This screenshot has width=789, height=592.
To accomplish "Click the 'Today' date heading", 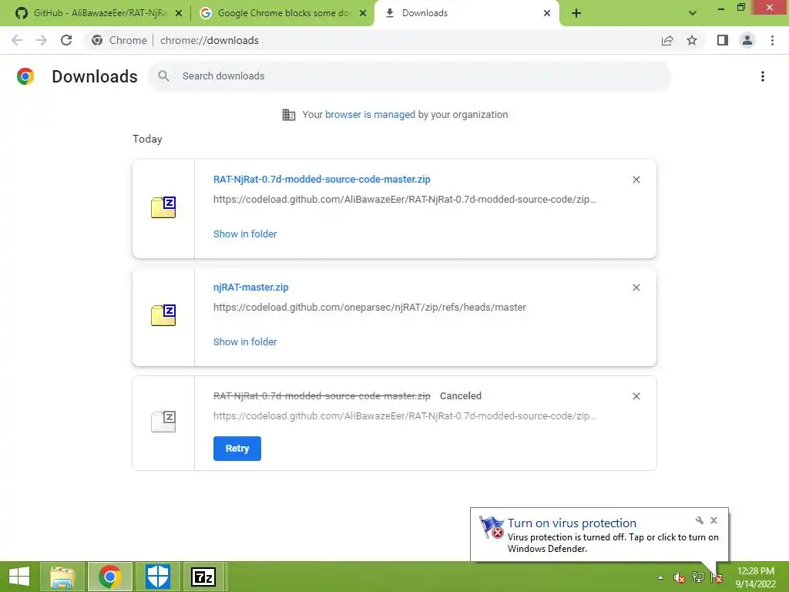I will (x=147, y=139).
